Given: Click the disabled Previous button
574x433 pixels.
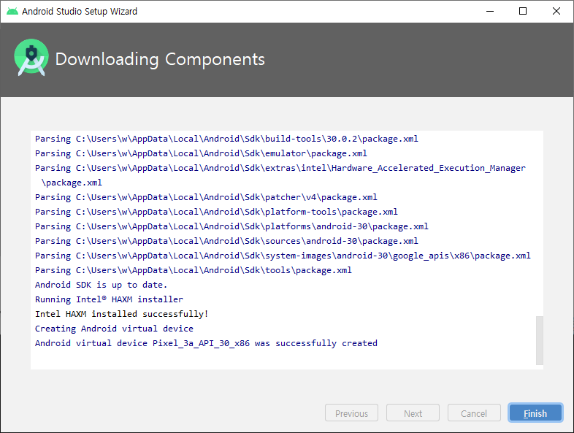Looking at the screenshot, I should [x=351, y=413].
